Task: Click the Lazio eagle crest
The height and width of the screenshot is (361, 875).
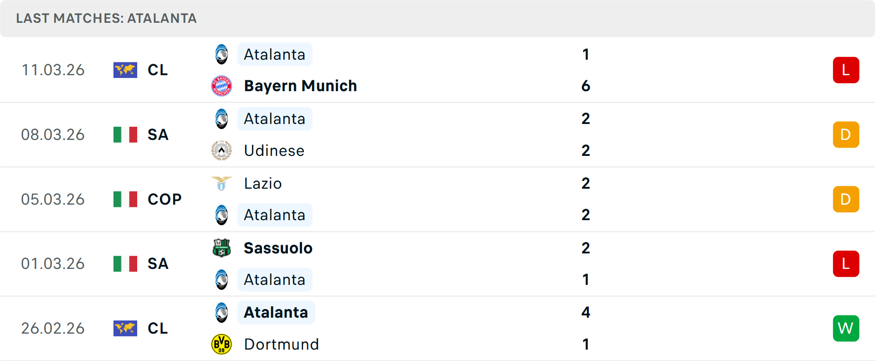Action: click(221, 183)
